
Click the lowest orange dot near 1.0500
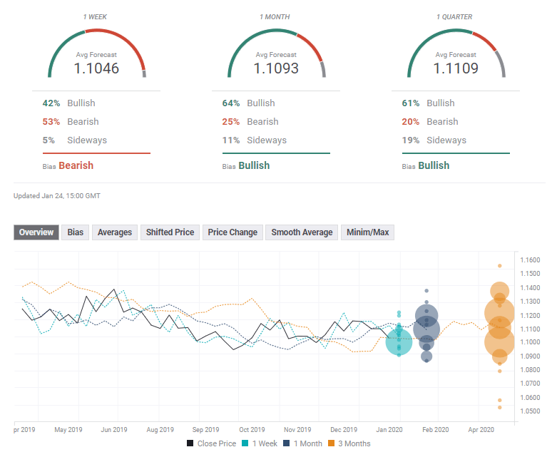(x=500, y=407)
